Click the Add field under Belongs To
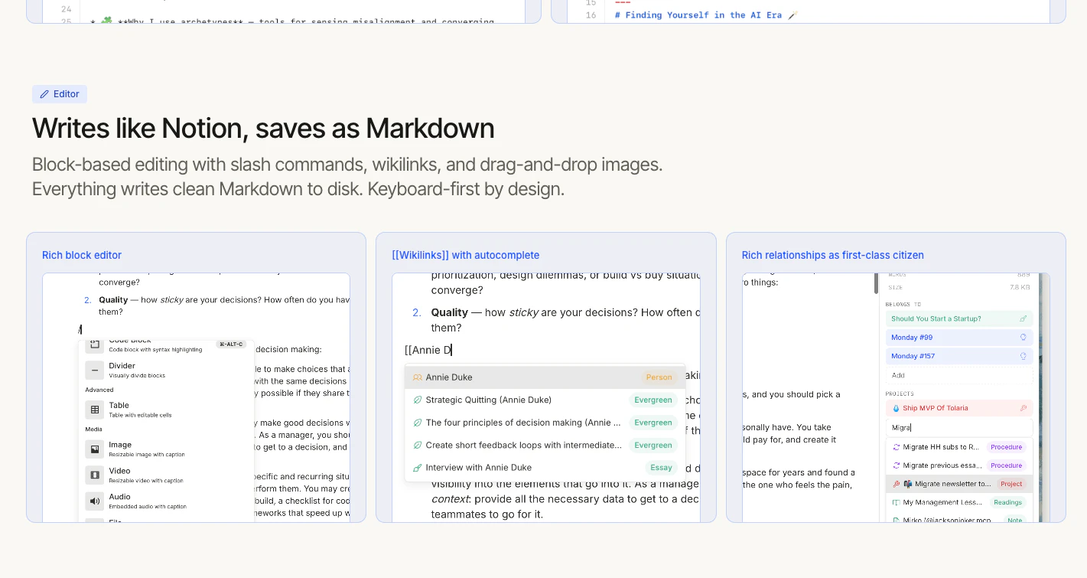Viewport: 1087px width, 578px height. tap(959, 375)
